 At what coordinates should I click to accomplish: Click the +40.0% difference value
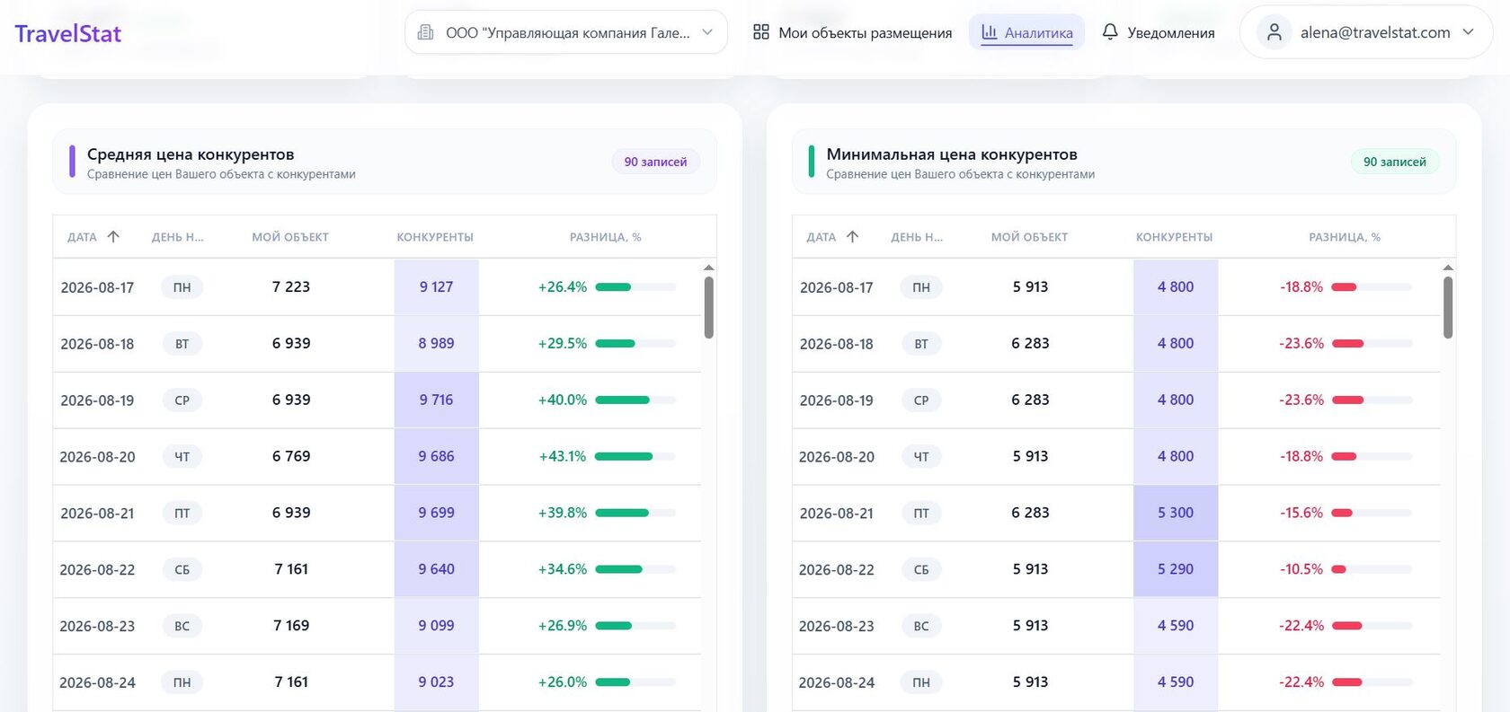point(563,400)
